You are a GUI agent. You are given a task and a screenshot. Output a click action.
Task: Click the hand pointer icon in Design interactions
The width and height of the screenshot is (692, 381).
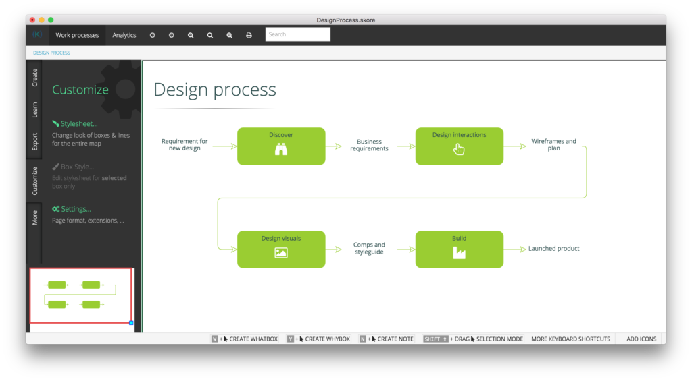pos(459,149)
